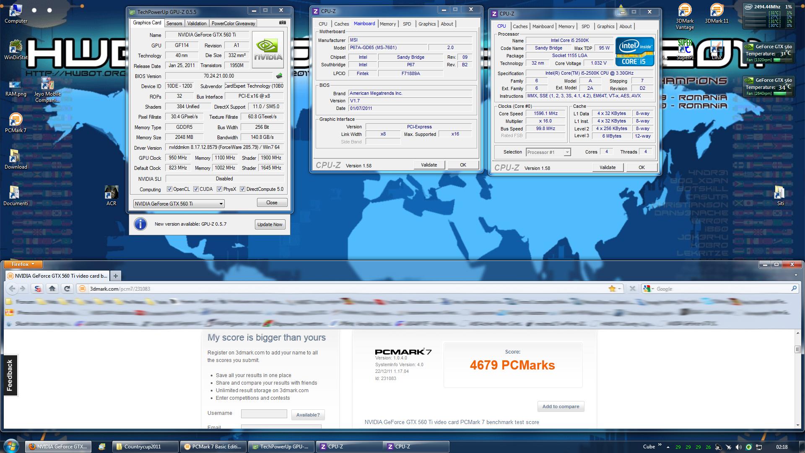Toggle the OpenCL checkbox in GPU-Z
This screenshot has height=453, width=805.
(169, 189)
